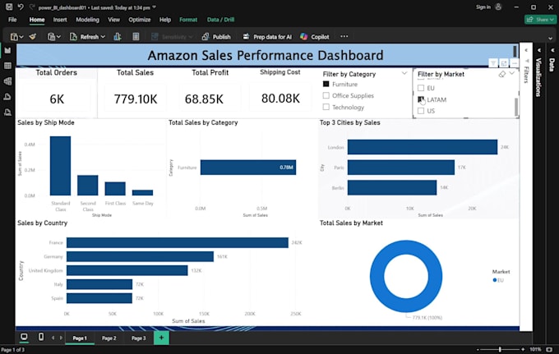Toggle the LATAM market checkbox
The height and width of the screenshot is (354, 559).
(x=421, y=99)
